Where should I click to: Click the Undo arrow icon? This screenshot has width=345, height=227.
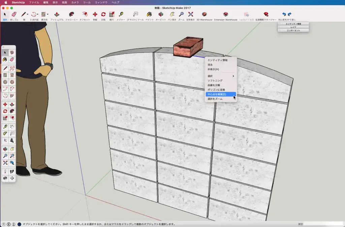(x=284, y=14)
